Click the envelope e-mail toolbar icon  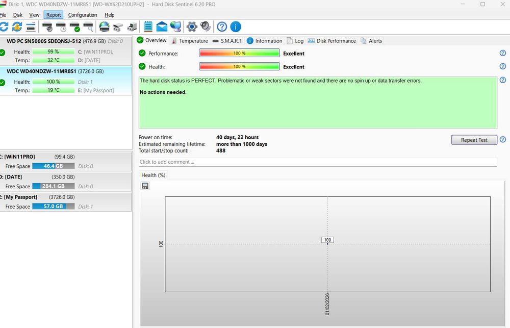162,27
